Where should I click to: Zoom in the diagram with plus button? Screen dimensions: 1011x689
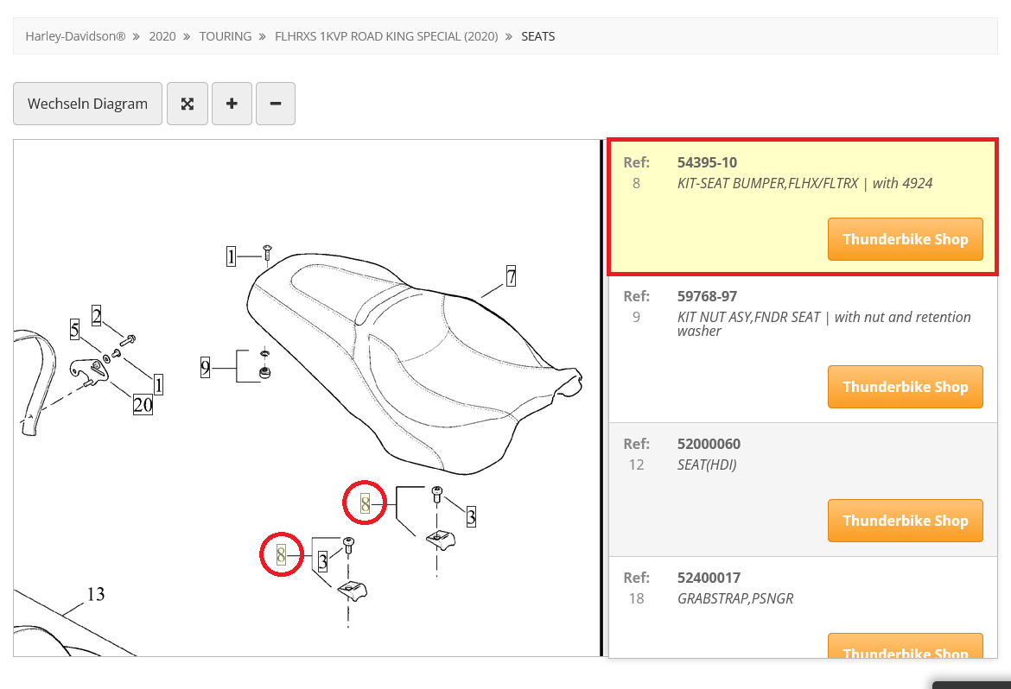click(x=232, y=103)
